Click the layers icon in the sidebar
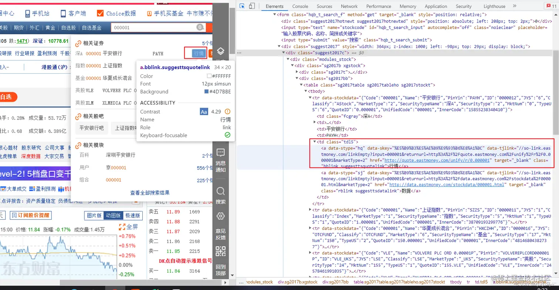 click(221, 51)
